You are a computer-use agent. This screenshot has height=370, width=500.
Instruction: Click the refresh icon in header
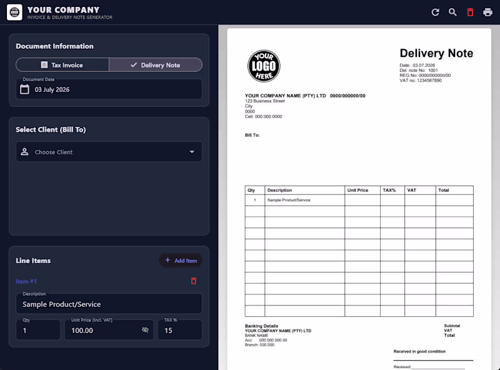point(435,12)
